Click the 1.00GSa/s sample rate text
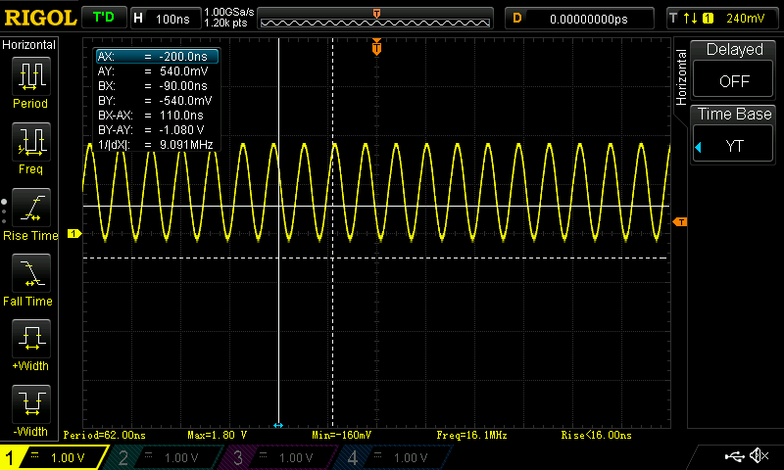 [x=229, y=12]
